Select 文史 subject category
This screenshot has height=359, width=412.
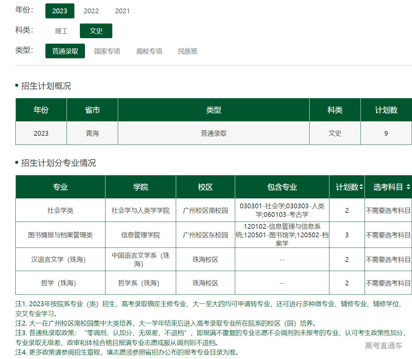click(x=96, y=31)
